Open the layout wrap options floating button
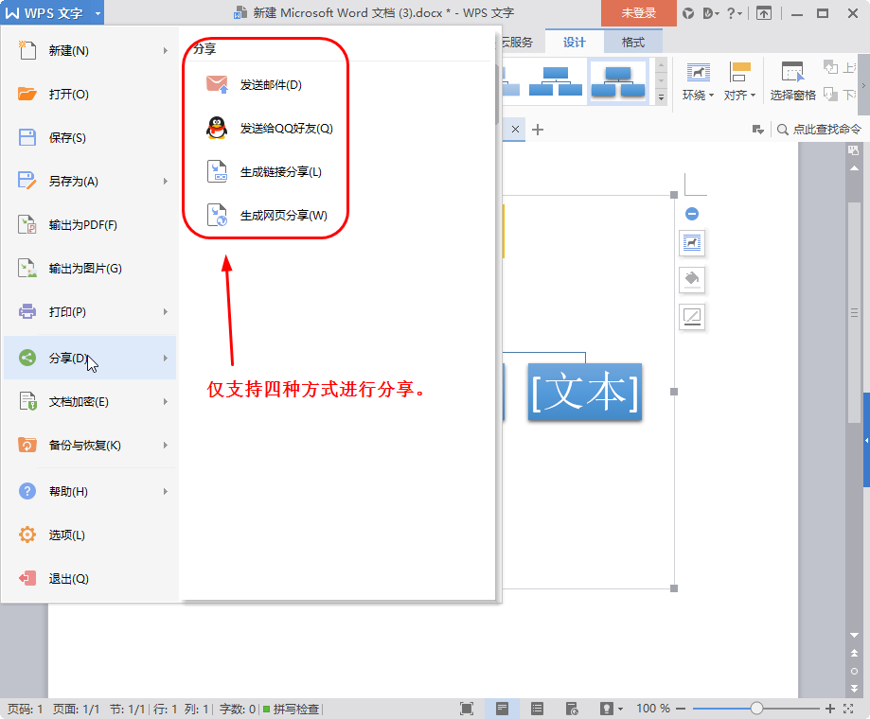Viewport: 870px width, 719px height. click(692, 243)
